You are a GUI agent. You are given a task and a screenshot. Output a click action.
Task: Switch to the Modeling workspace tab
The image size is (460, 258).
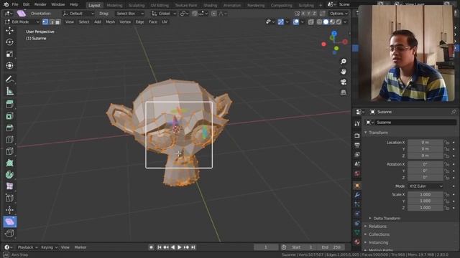114,5
